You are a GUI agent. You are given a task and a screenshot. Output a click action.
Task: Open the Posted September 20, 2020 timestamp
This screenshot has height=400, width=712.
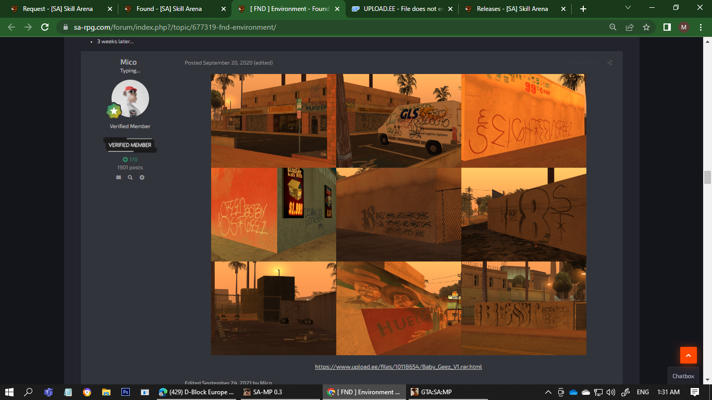tap(218, 63)
